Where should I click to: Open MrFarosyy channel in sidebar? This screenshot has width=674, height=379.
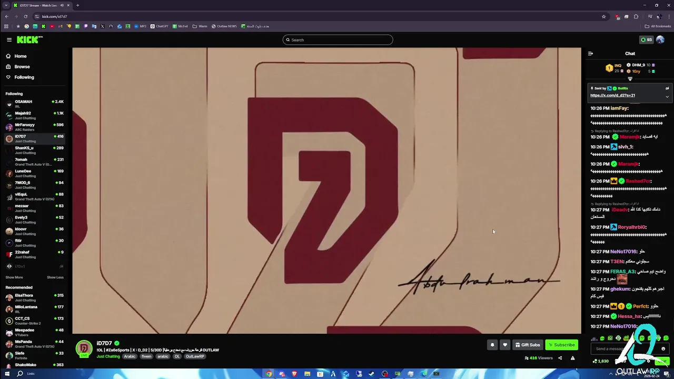34,127
